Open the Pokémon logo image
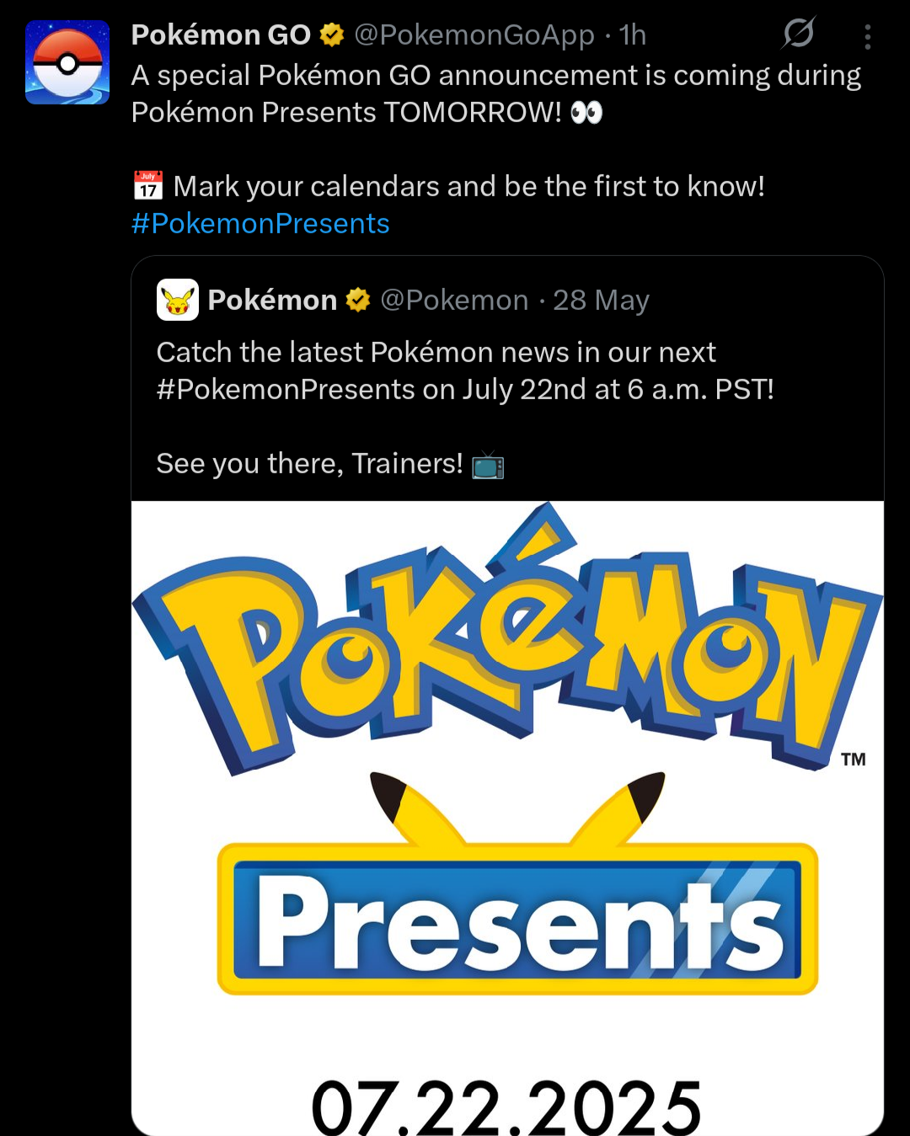This screenshot has width=910, height=1136. coord(507,644)
